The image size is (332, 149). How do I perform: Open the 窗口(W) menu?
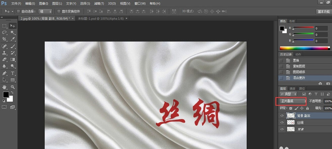(140, 4)
